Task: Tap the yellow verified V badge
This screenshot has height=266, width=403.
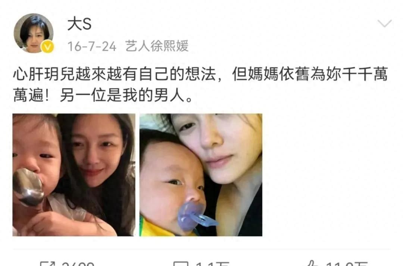Action: [x=47, y=47]
